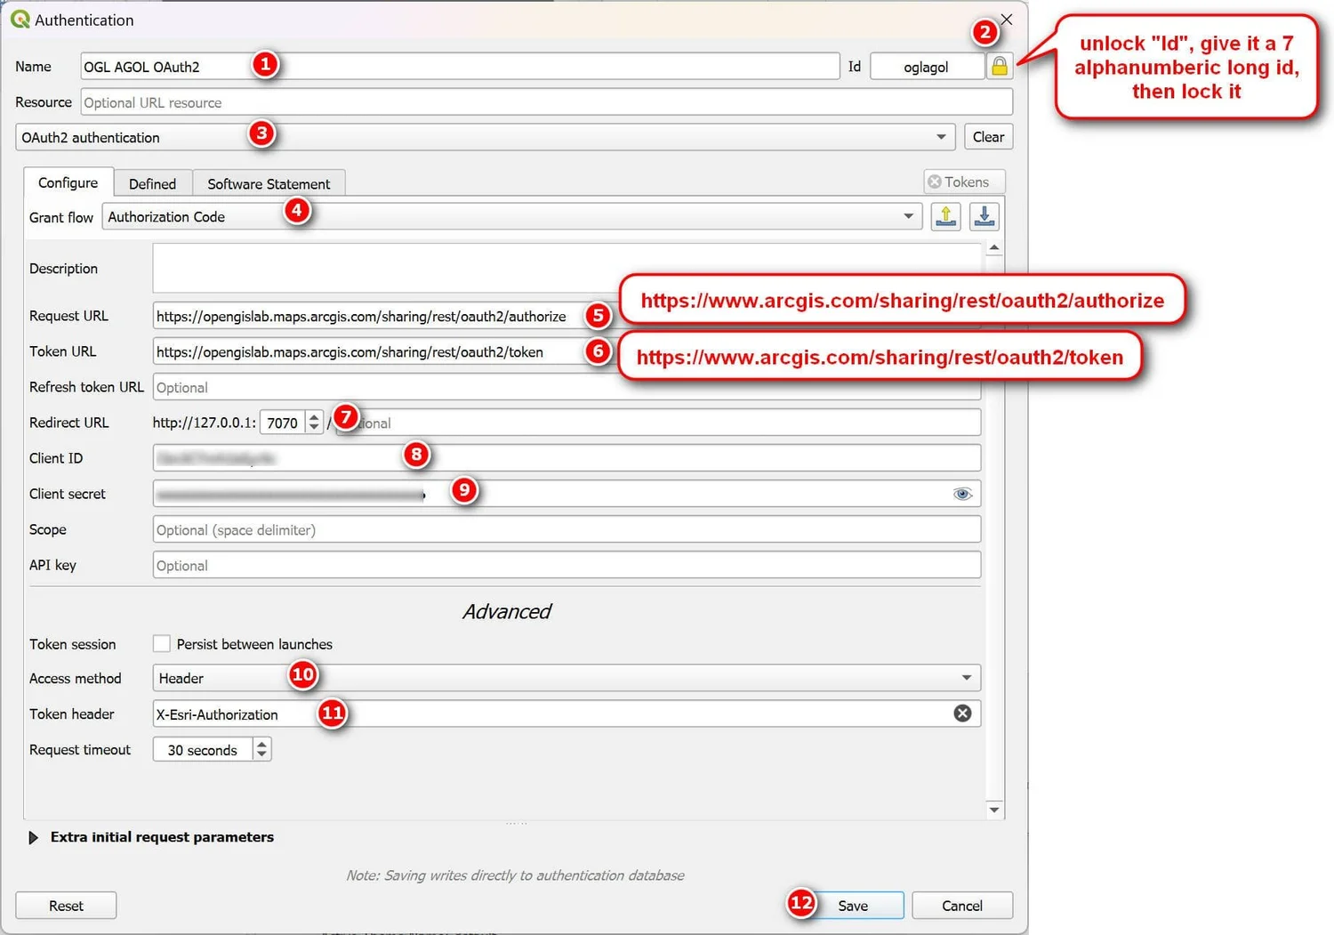The image size is (1334, 935).
Task: Export the configuration via the download icon
Action: (984, 216)
